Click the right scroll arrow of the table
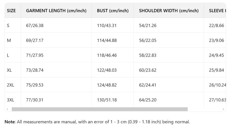 click(x=223, y=109)
